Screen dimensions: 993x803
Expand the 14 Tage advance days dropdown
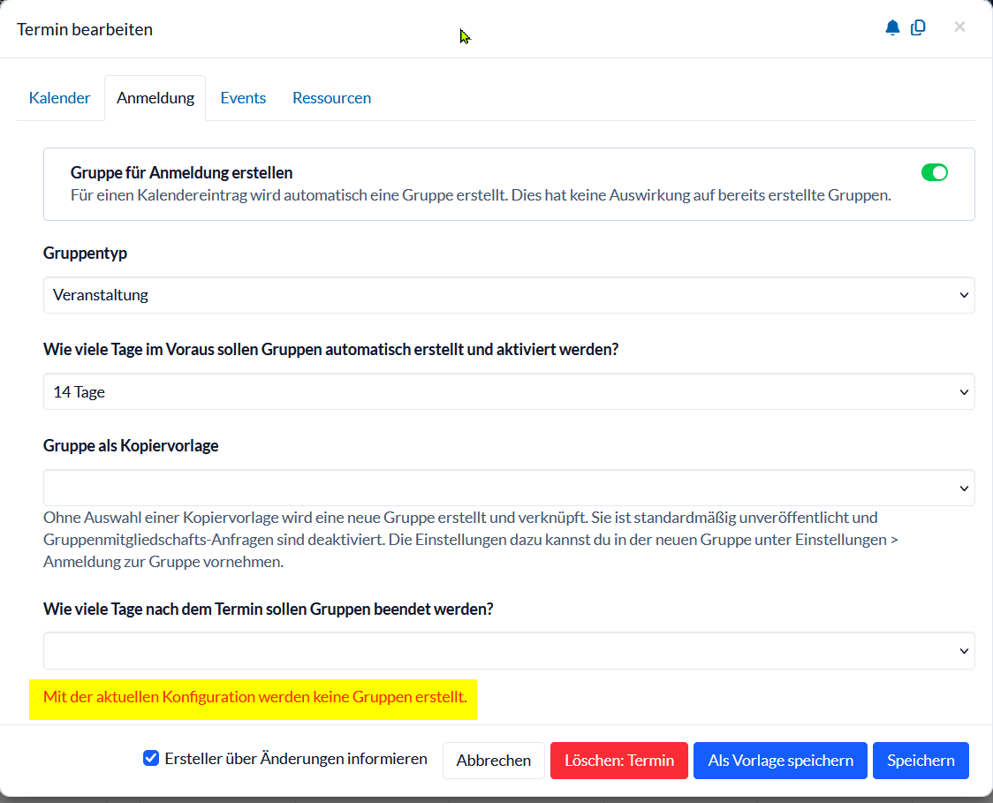509,392
